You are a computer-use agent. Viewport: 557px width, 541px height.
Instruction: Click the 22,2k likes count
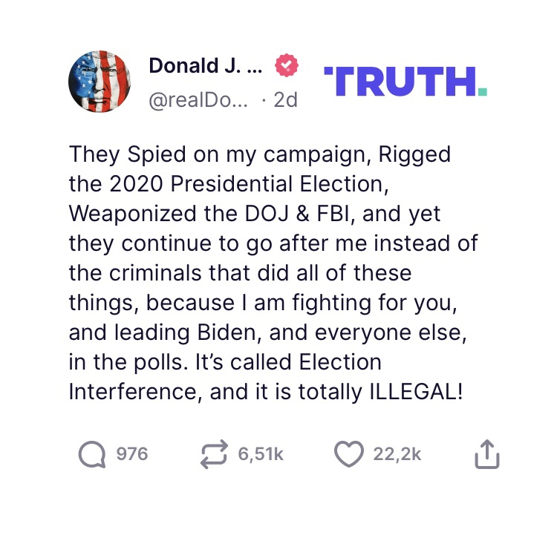[397, 454]
